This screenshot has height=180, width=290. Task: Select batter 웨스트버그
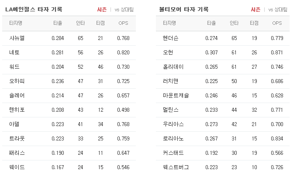point(176,167)
